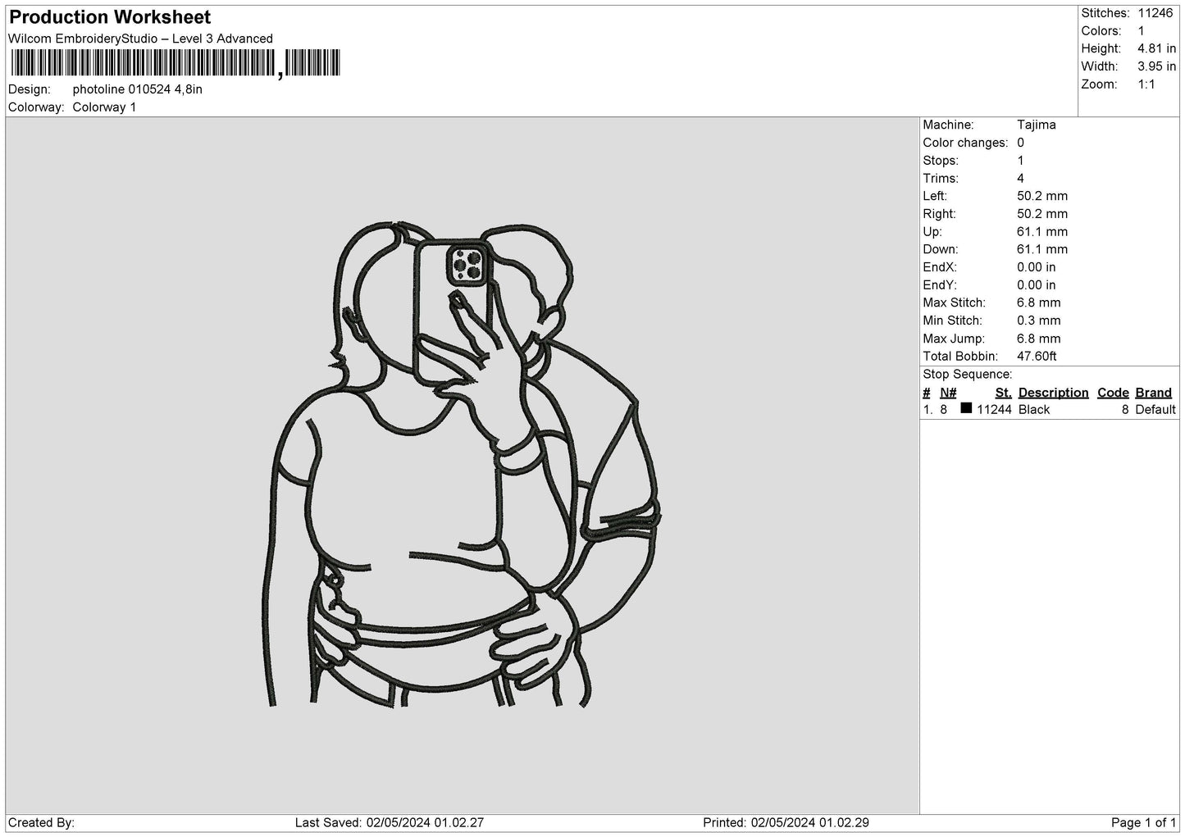Select the Trims value 4
Viewport: 1185px width, 837px height.
tap(1020, 178)
